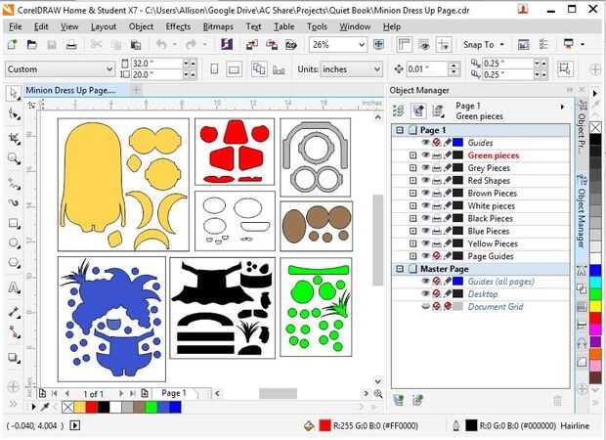Select the Text tool
This screenshot has height=440, width=606.
pyautogui.click(x=14, y=288)
